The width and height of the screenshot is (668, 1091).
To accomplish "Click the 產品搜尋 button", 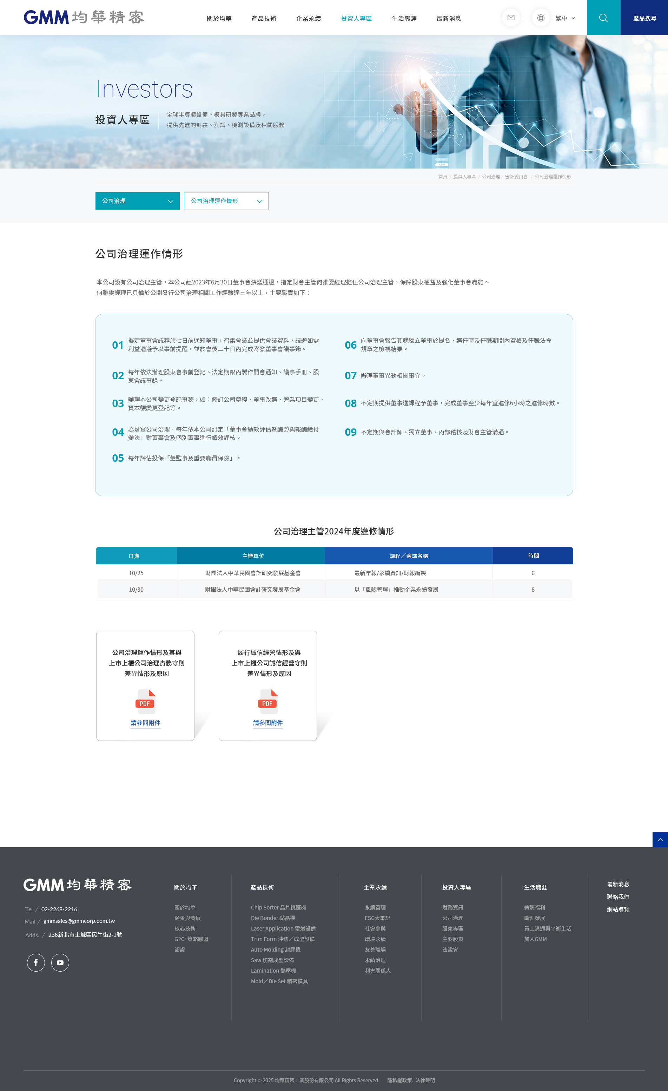I will (x=644, y=18).
